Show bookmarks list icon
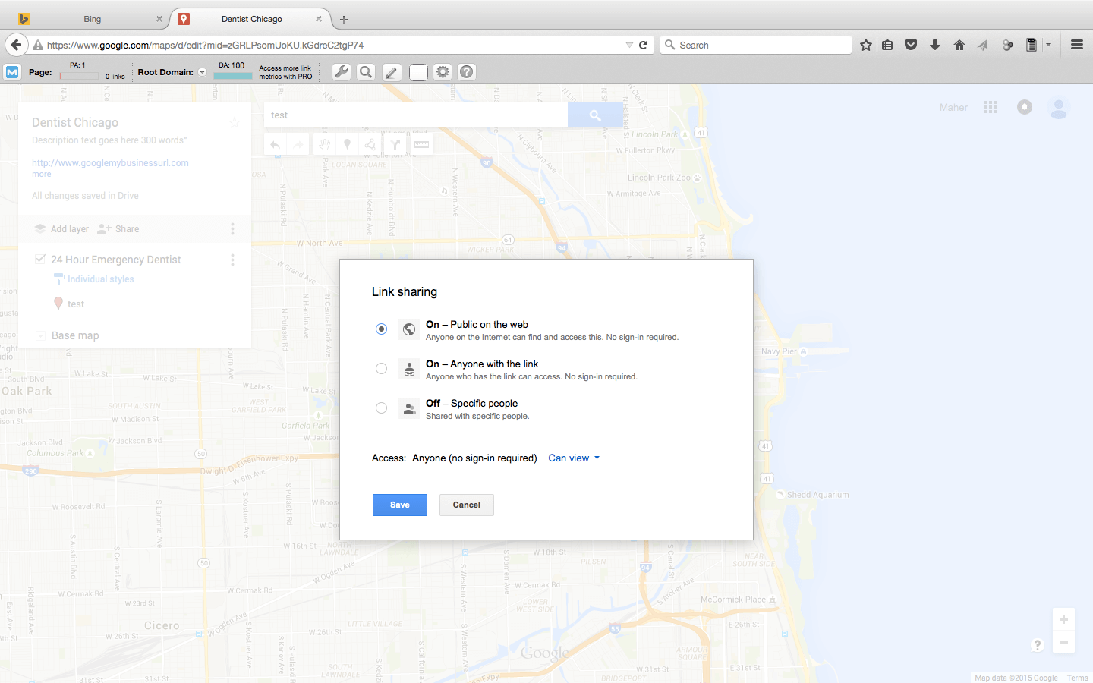This screenshot has height=683, width=1093. (887, 45)
